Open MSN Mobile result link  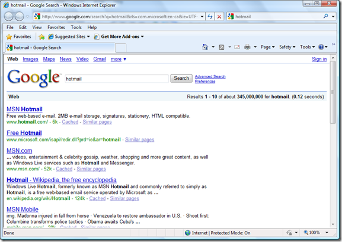tap(23, 209)
